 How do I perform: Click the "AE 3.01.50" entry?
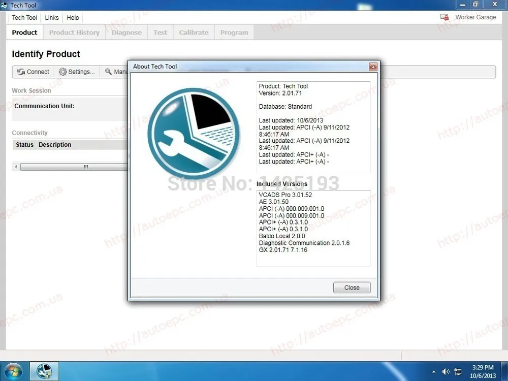pyautogui.click(x=273, y=202)
